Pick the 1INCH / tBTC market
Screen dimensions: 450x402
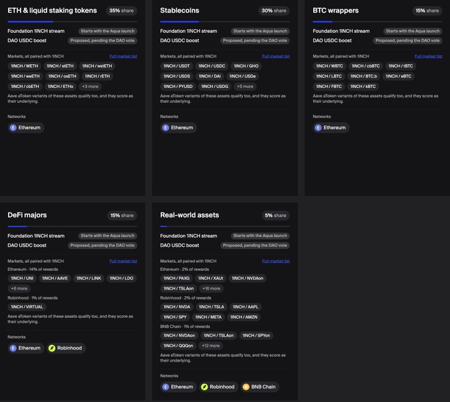click(400, 66)
